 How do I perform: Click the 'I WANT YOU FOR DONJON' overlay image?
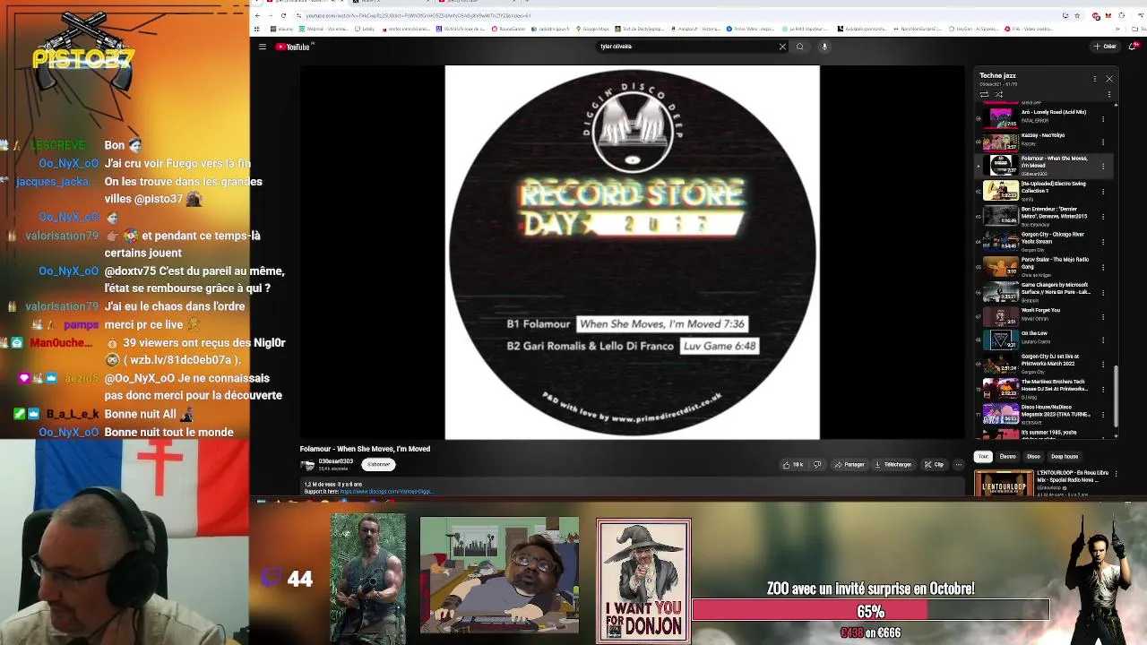643,580
